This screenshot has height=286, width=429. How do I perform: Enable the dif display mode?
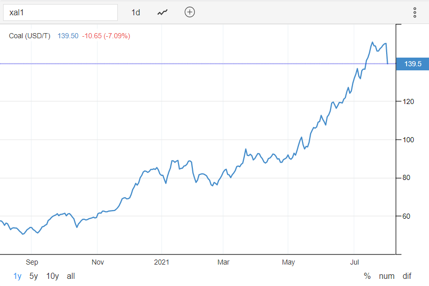[x=407, y=276]
